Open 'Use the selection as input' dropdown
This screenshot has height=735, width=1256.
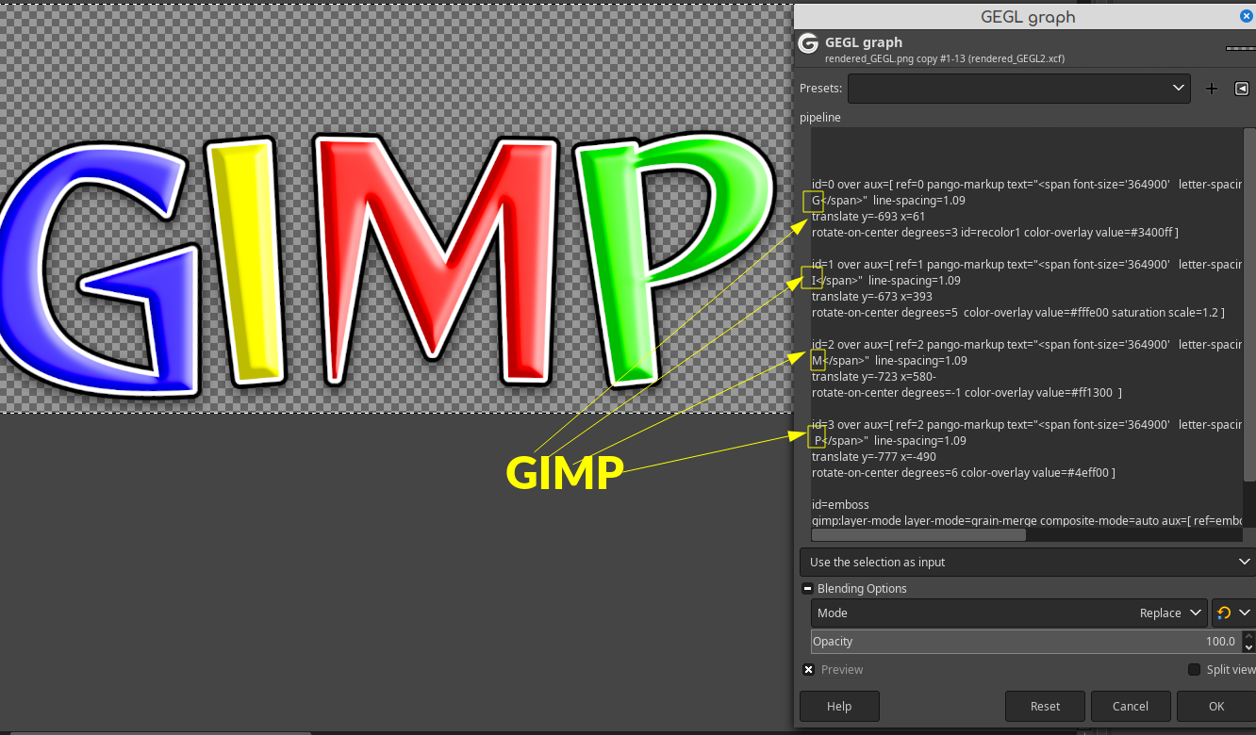point(1028,562)
